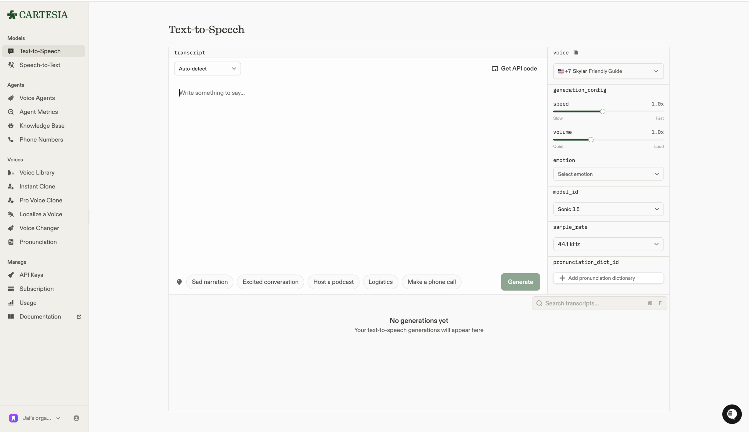
Task: Open the Sonic 3.5 model dropdown
Action: coord(608,209)
